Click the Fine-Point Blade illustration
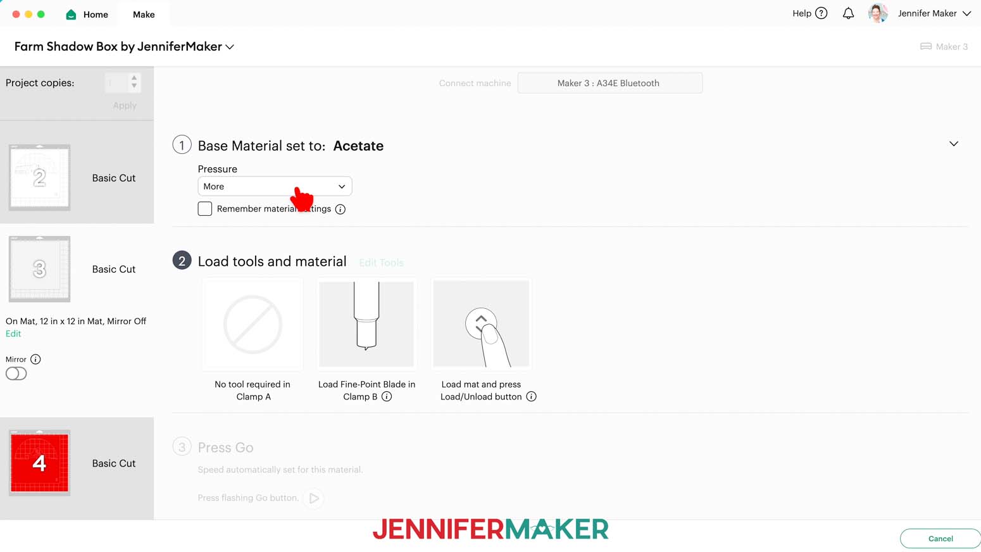Viewport: 981px width, 552px height. pyautogui.click(x=366, y=324)
